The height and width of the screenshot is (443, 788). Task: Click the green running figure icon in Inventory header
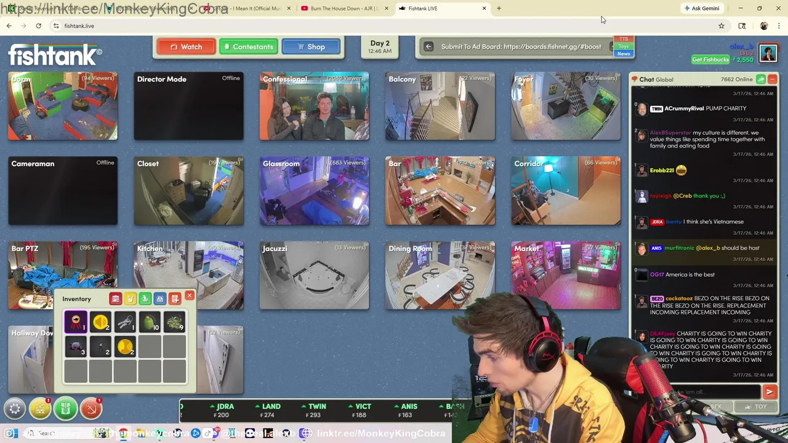pos(145,299)
